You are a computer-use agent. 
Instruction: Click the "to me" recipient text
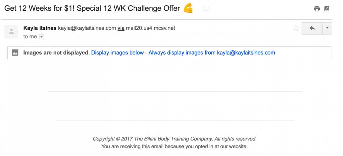click(x=30, y=37)
